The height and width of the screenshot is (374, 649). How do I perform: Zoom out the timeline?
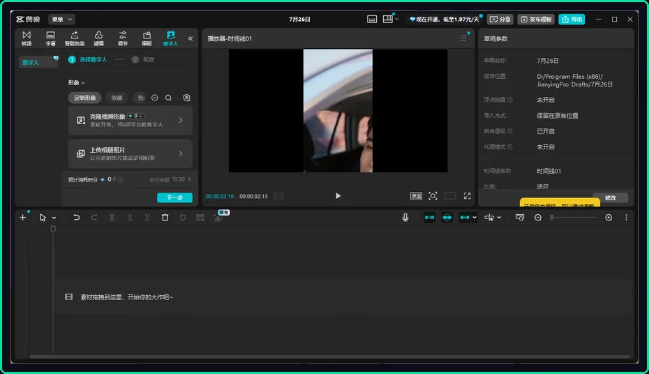coord(537,217)
